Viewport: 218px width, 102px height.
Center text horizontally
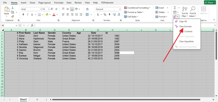pyautogui.click(x=68, y=14)
